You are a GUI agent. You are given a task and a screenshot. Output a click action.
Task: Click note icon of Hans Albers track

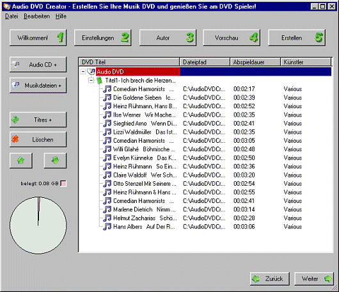pyautogui.click(x=107, y=227)
